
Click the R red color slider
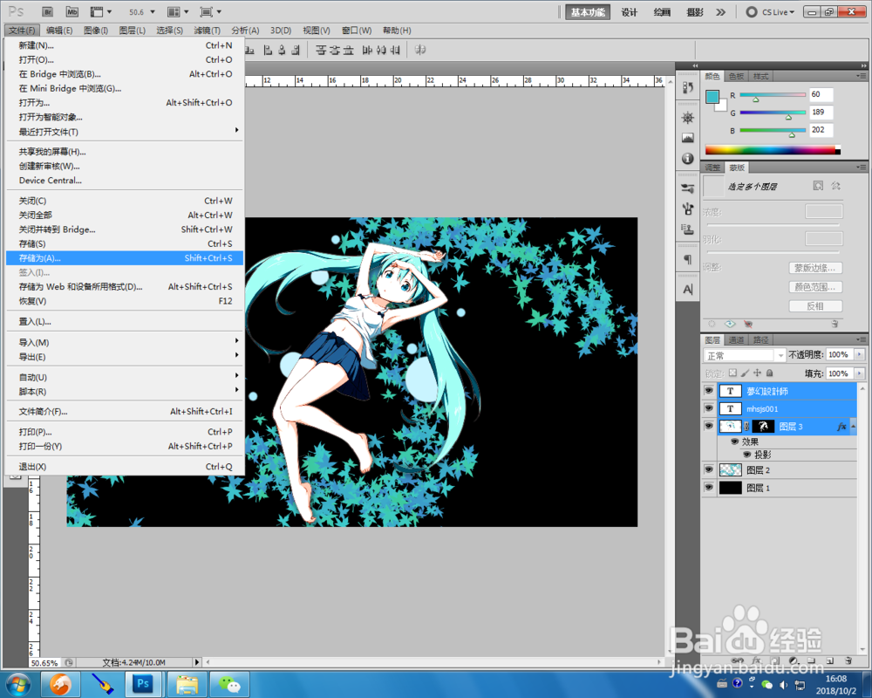773,95
